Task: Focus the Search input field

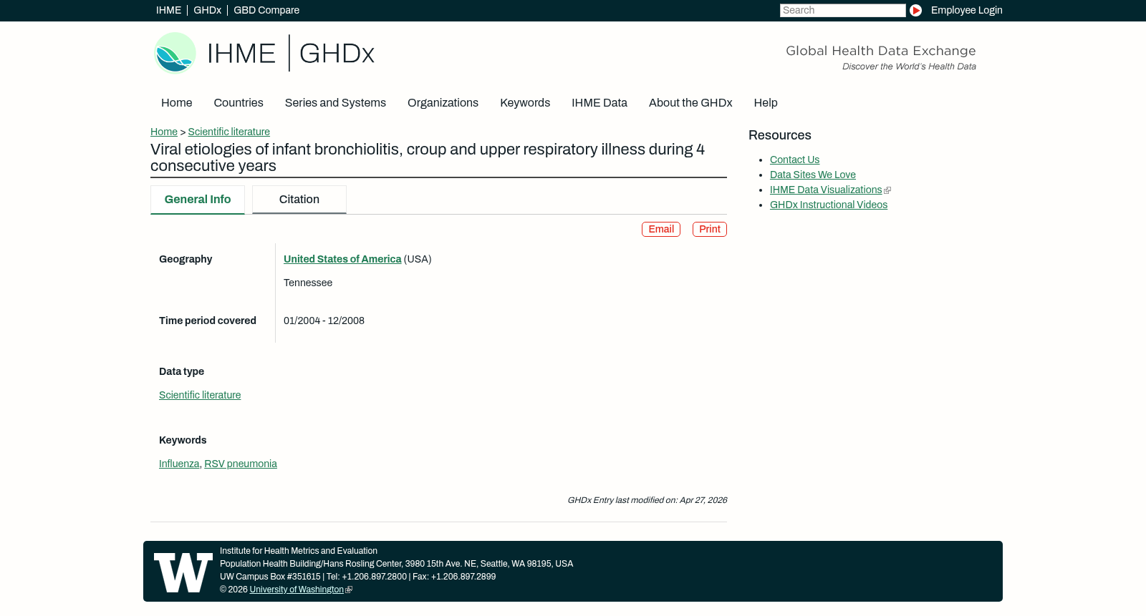Action: point(842,11)
